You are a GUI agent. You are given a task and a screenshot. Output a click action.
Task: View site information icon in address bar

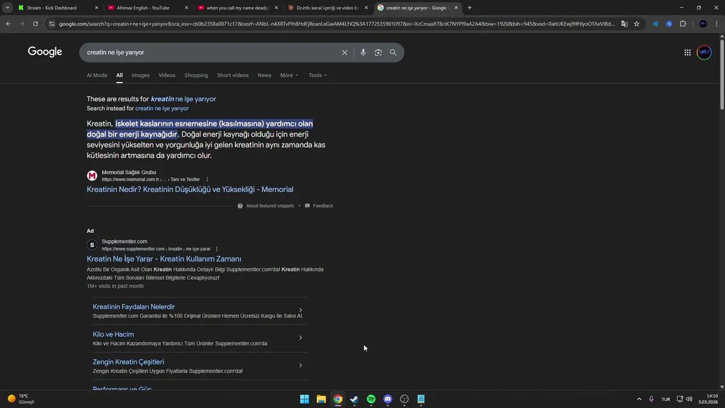pyautogui.click(x=52, y=24)
